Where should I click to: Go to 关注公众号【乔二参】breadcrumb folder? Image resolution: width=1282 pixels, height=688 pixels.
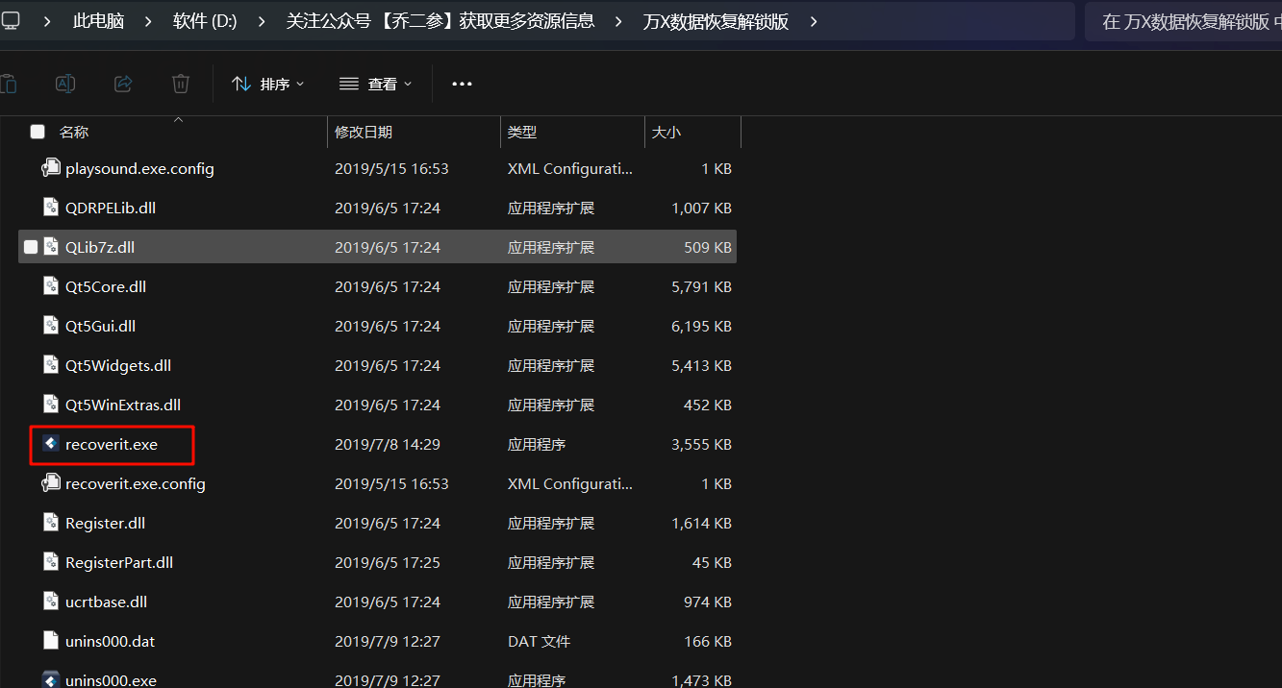point(440,21)
